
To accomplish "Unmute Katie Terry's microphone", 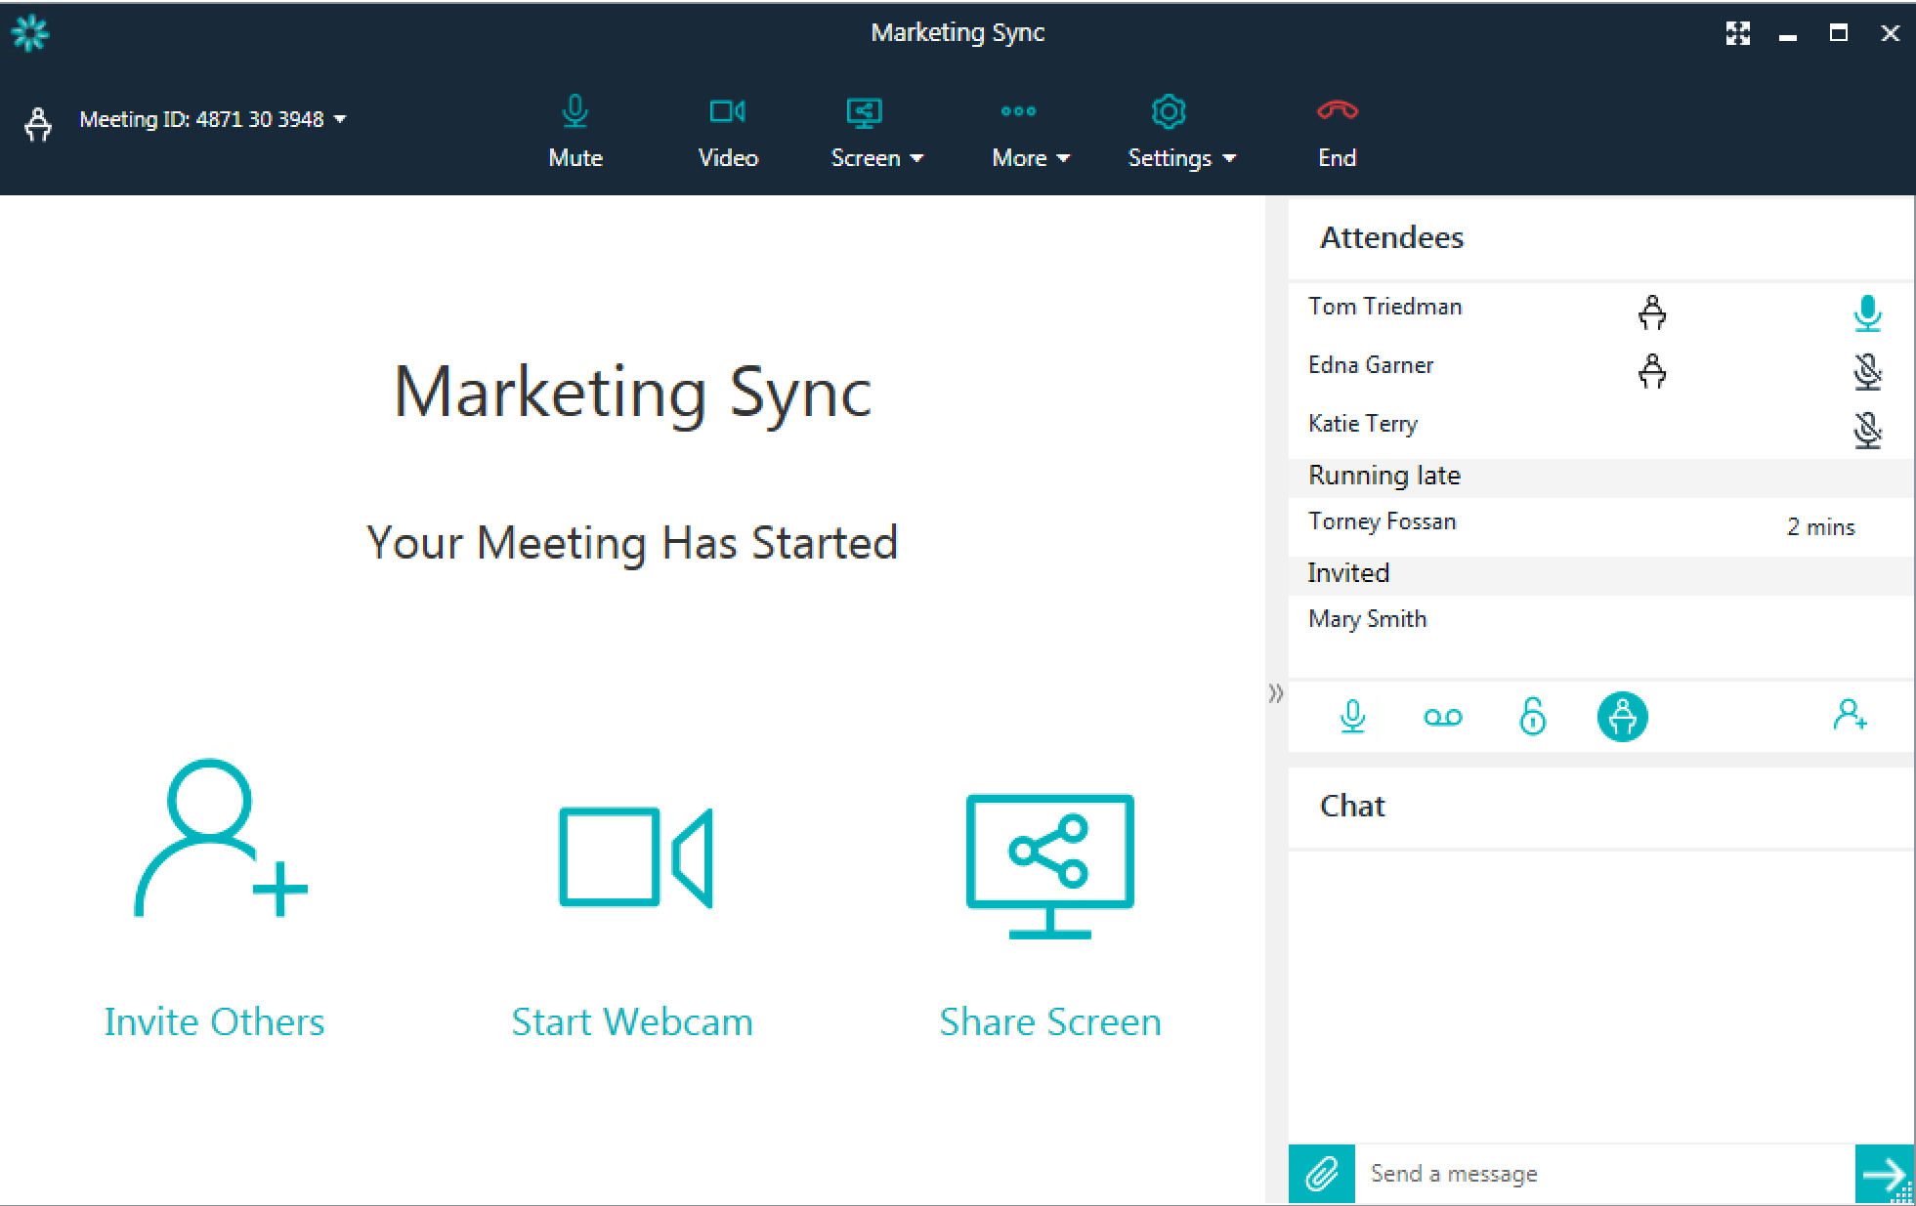I will pos(1867,430).
